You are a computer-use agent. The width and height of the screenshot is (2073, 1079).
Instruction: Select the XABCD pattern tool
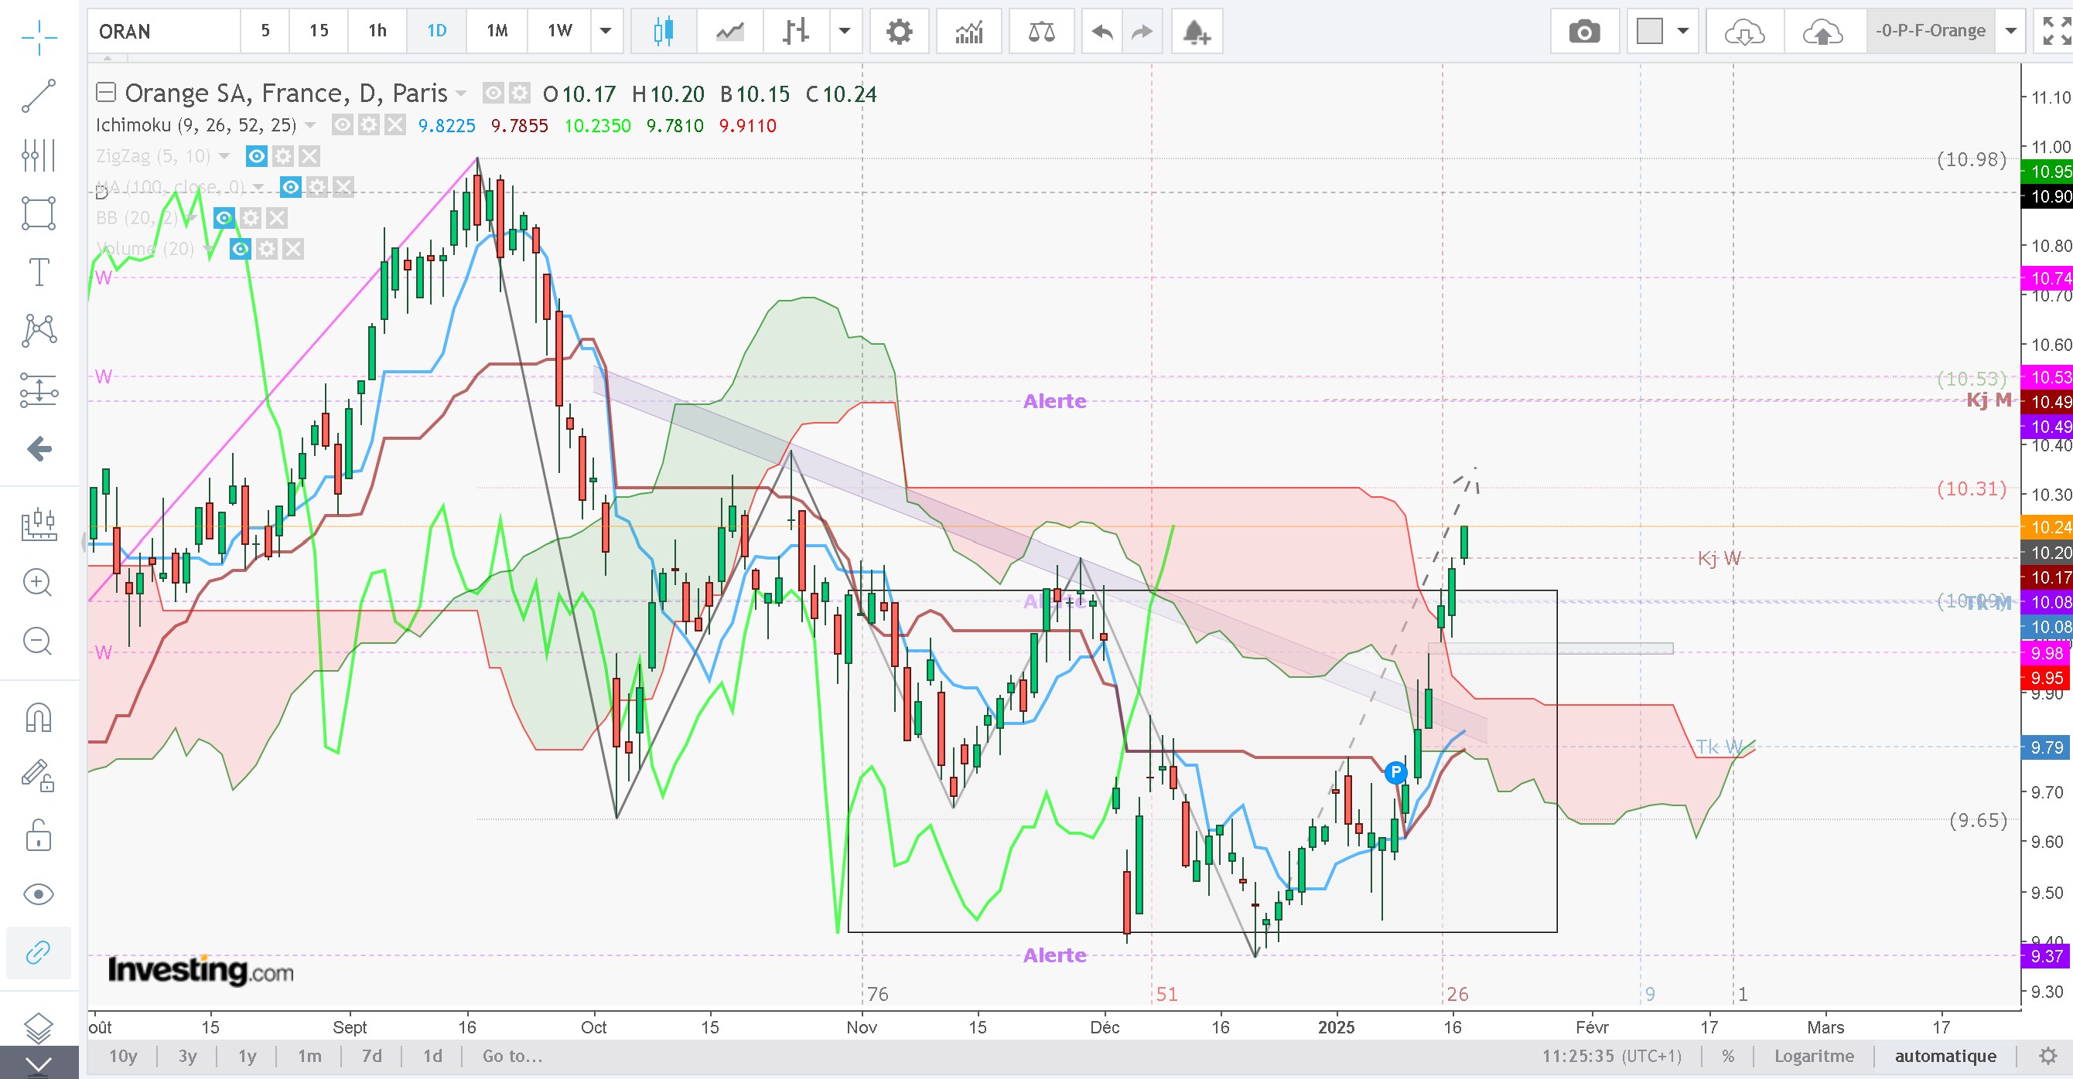(x=39, y=331)
